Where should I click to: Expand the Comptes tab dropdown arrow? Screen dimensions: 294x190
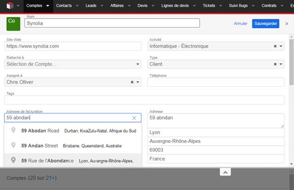[48, 6]
